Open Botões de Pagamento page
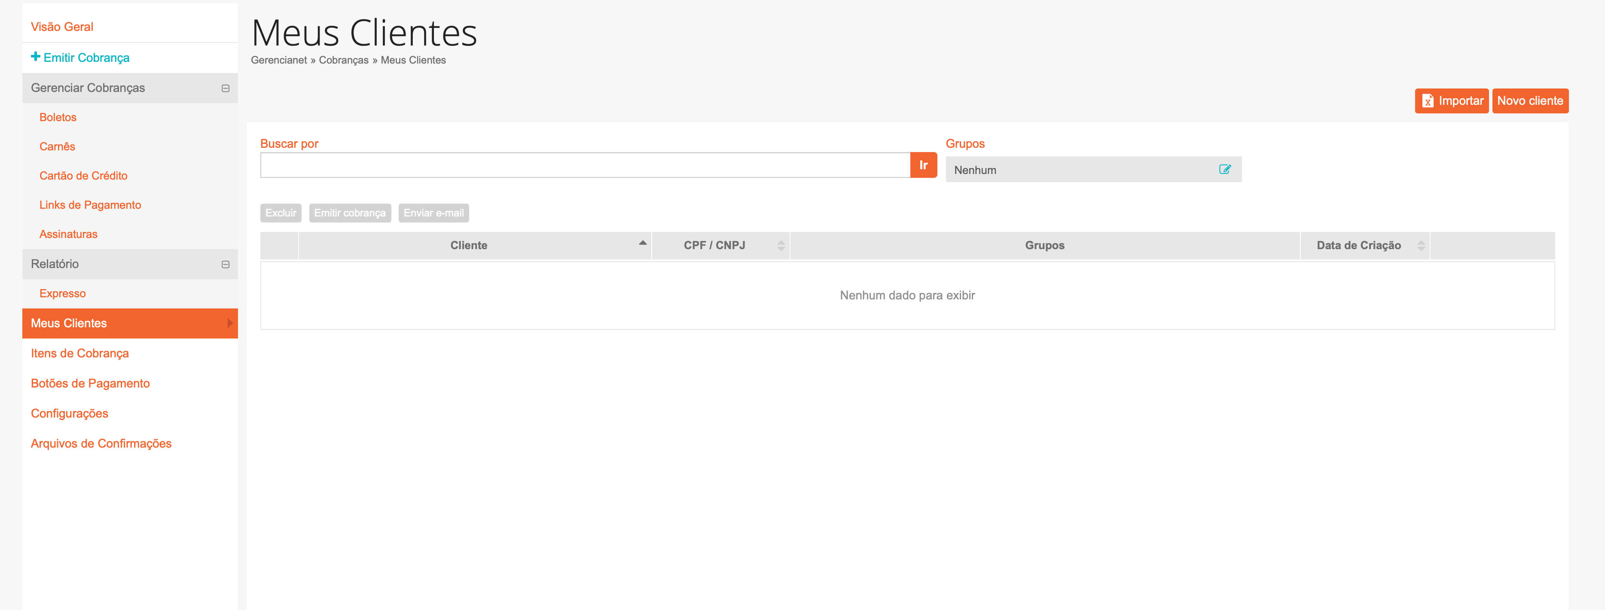The image size is (1605, 610). tap(90, 383)
